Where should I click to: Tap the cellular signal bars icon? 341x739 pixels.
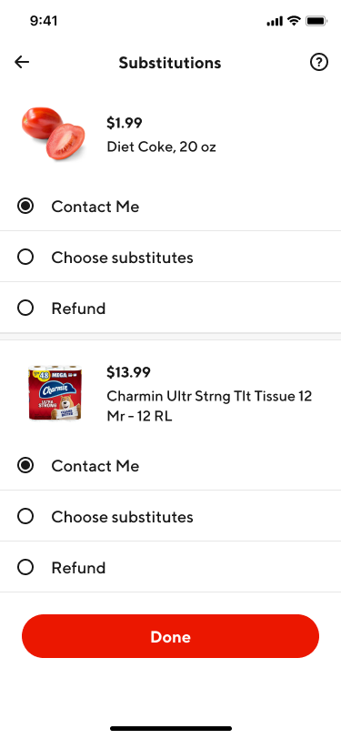click(275, 21)
